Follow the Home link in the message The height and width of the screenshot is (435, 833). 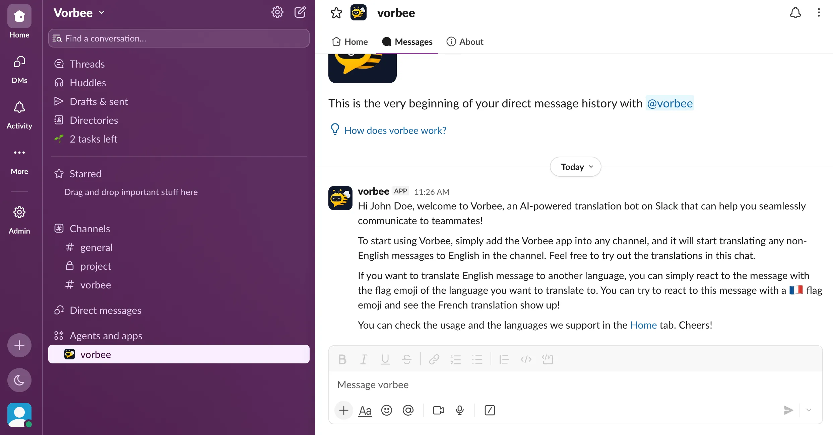(643, 325)
